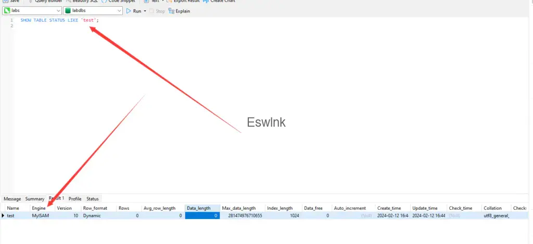Open the Status tab

pyautogui.click(x=92, y=199)
